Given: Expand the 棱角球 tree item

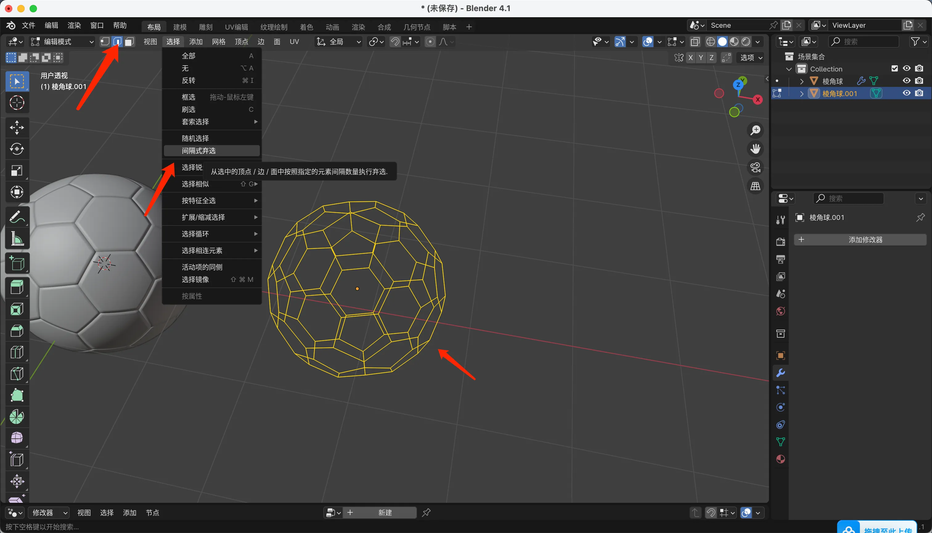Looking at the screenshot, I should 802,81.
